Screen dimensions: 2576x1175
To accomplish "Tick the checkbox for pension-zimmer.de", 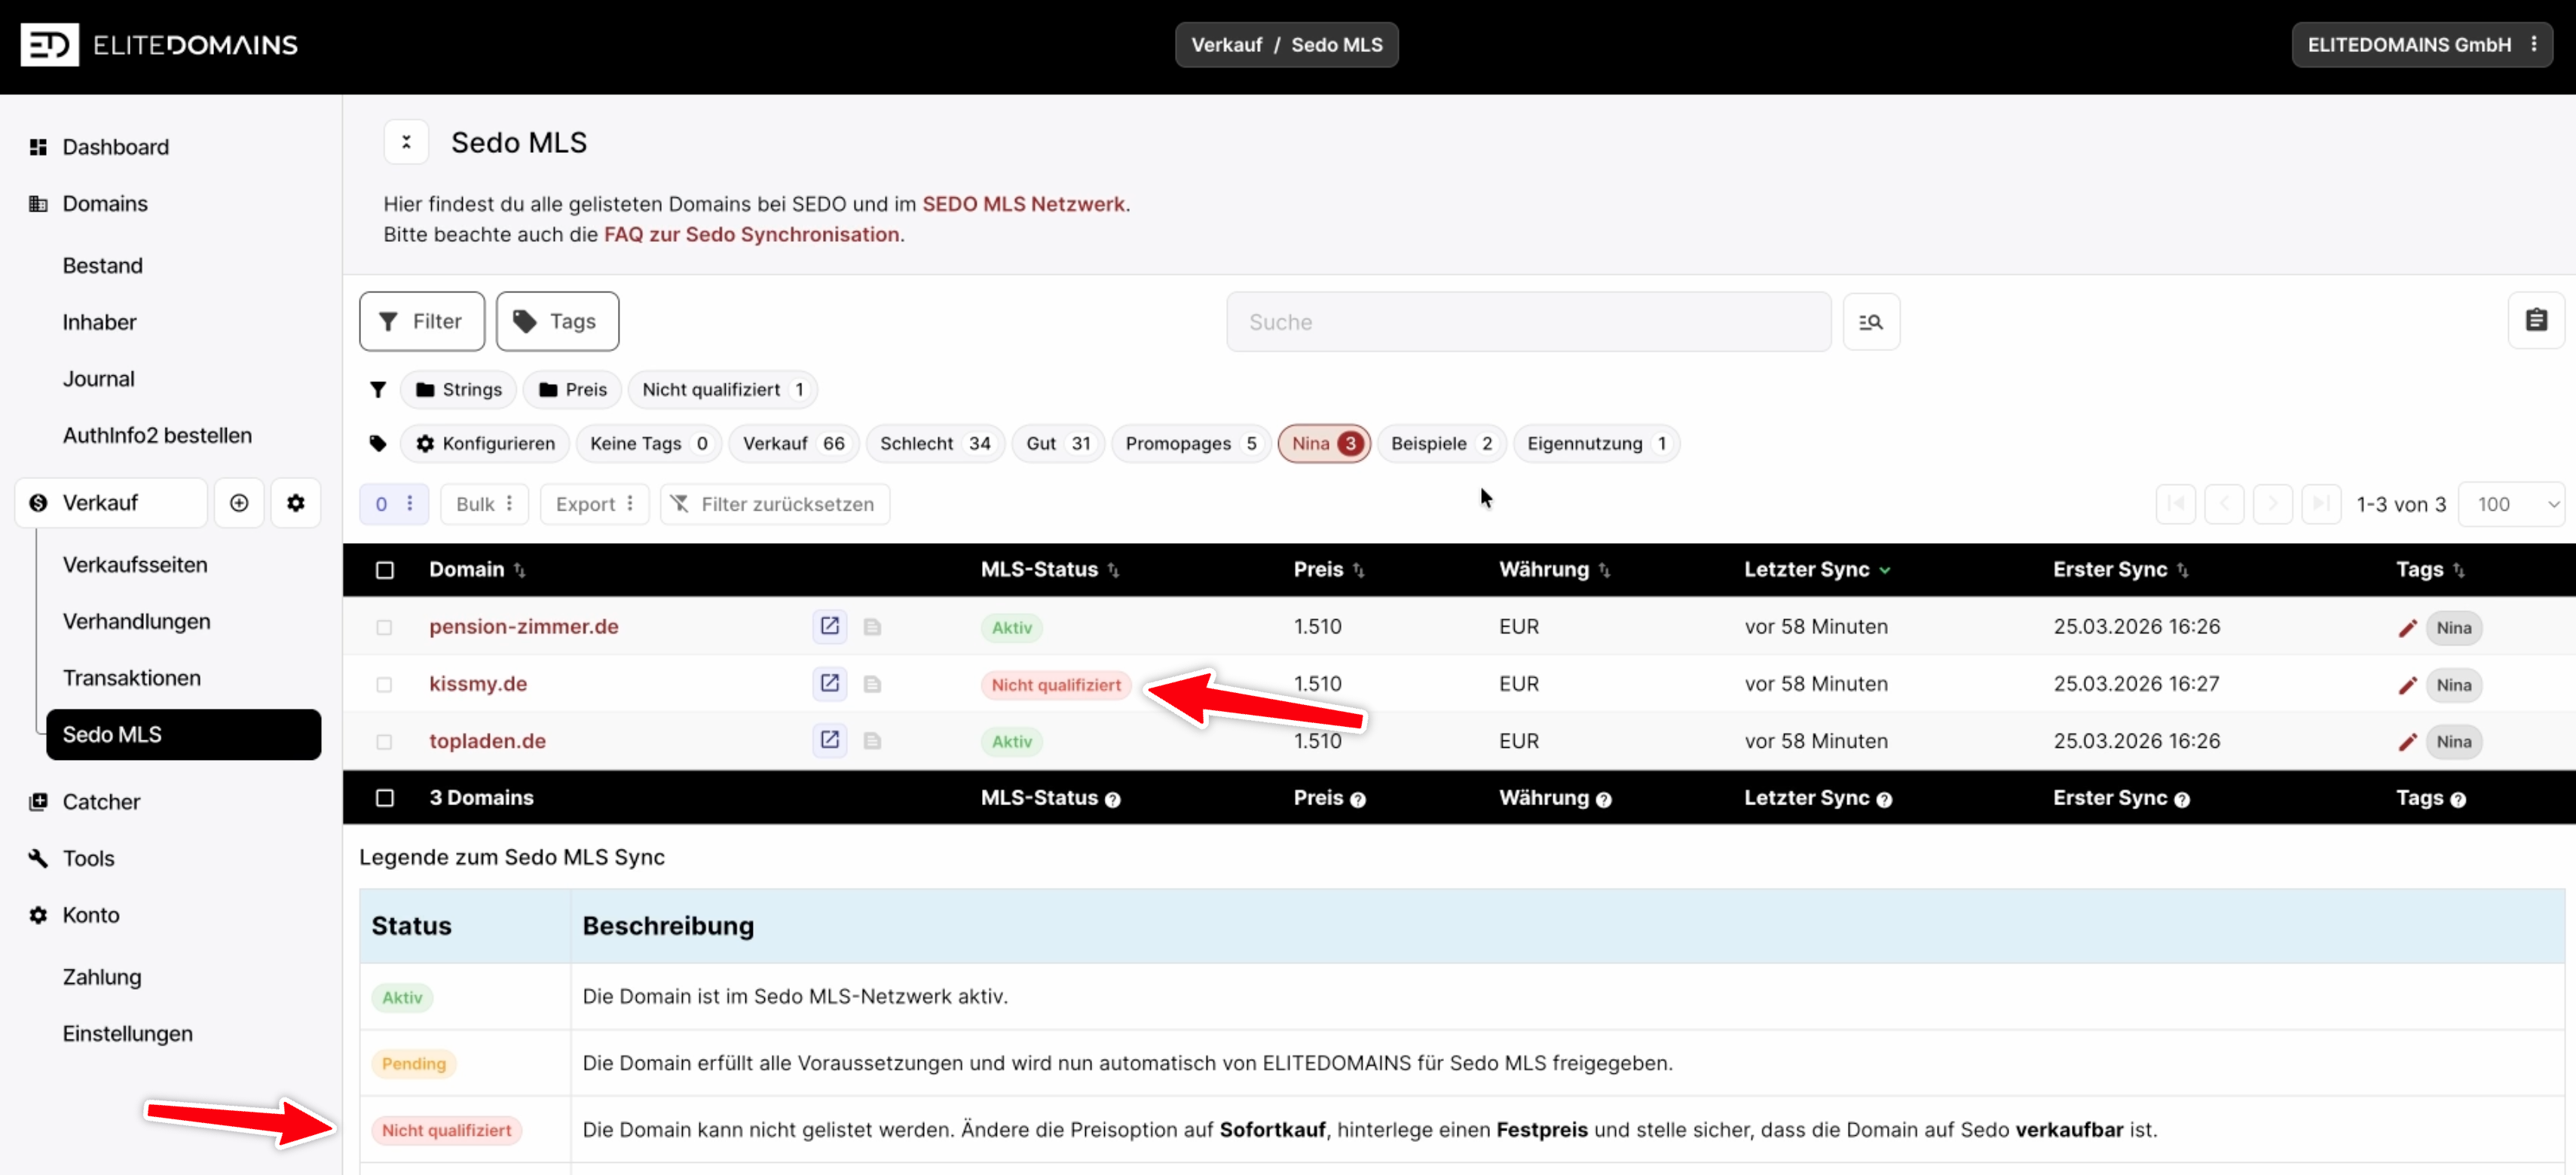I will [384, 627].
